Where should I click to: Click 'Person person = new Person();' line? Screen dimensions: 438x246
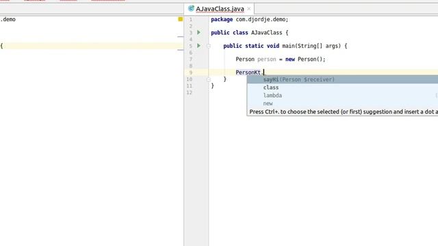281,59
